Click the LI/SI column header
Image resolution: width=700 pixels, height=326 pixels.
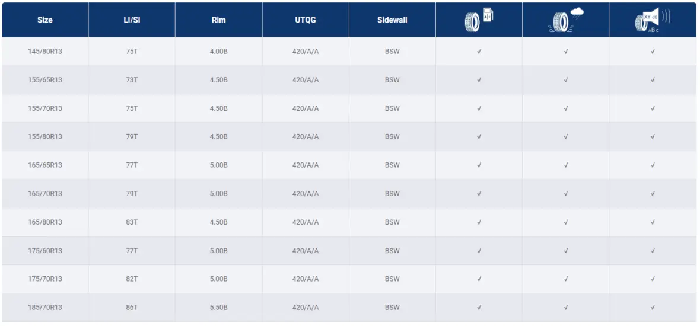coord(132,20)
